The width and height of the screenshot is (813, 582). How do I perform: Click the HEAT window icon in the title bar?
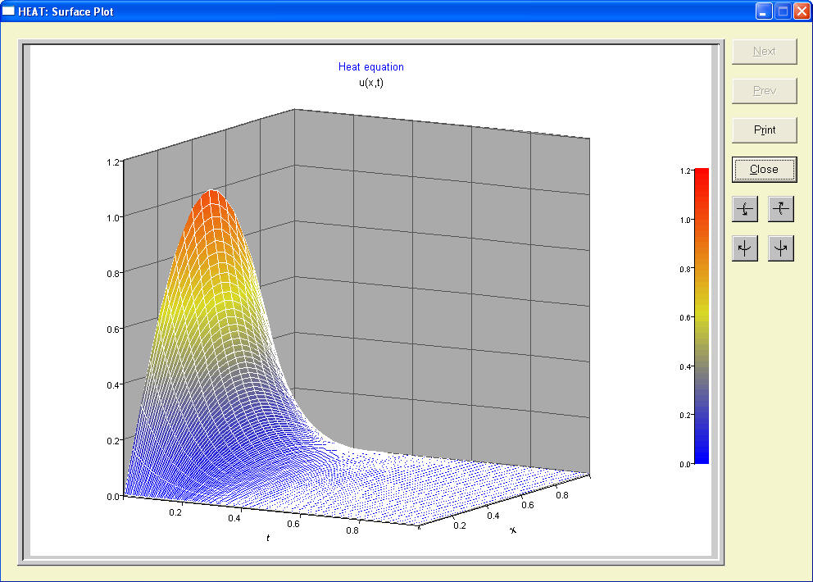9,11
